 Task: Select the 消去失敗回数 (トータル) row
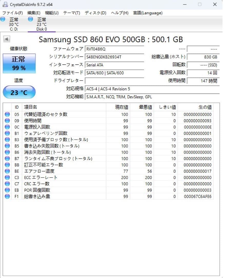(108, 152)
